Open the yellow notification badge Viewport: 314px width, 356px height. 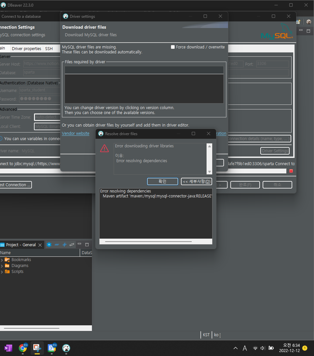pyautogui.click(x=305, y=348)
